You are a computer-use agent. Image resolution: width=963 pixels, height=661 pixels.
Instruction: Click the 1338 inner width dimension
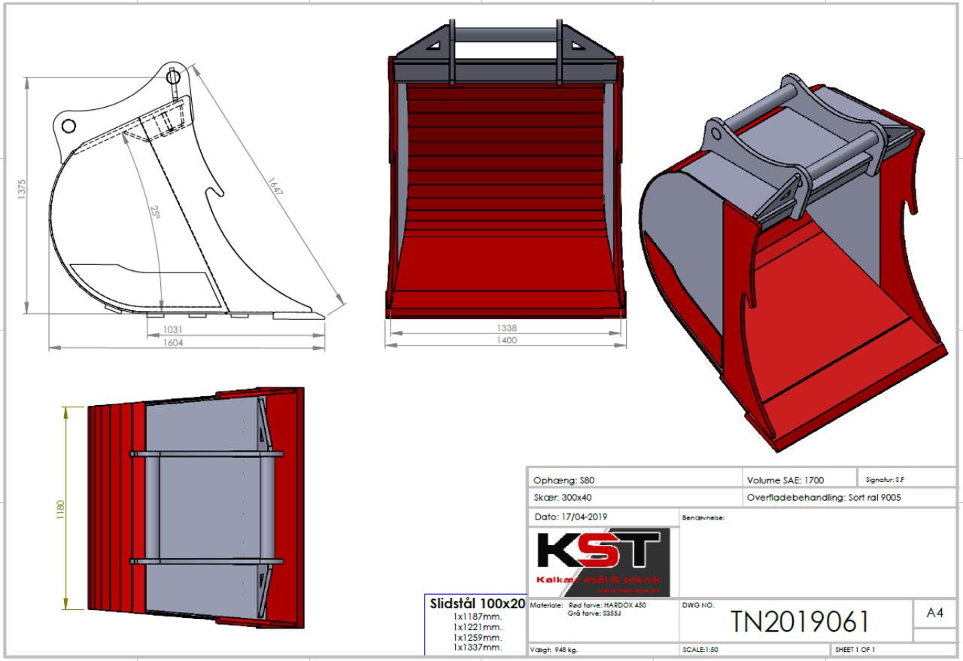coord(506,329)
